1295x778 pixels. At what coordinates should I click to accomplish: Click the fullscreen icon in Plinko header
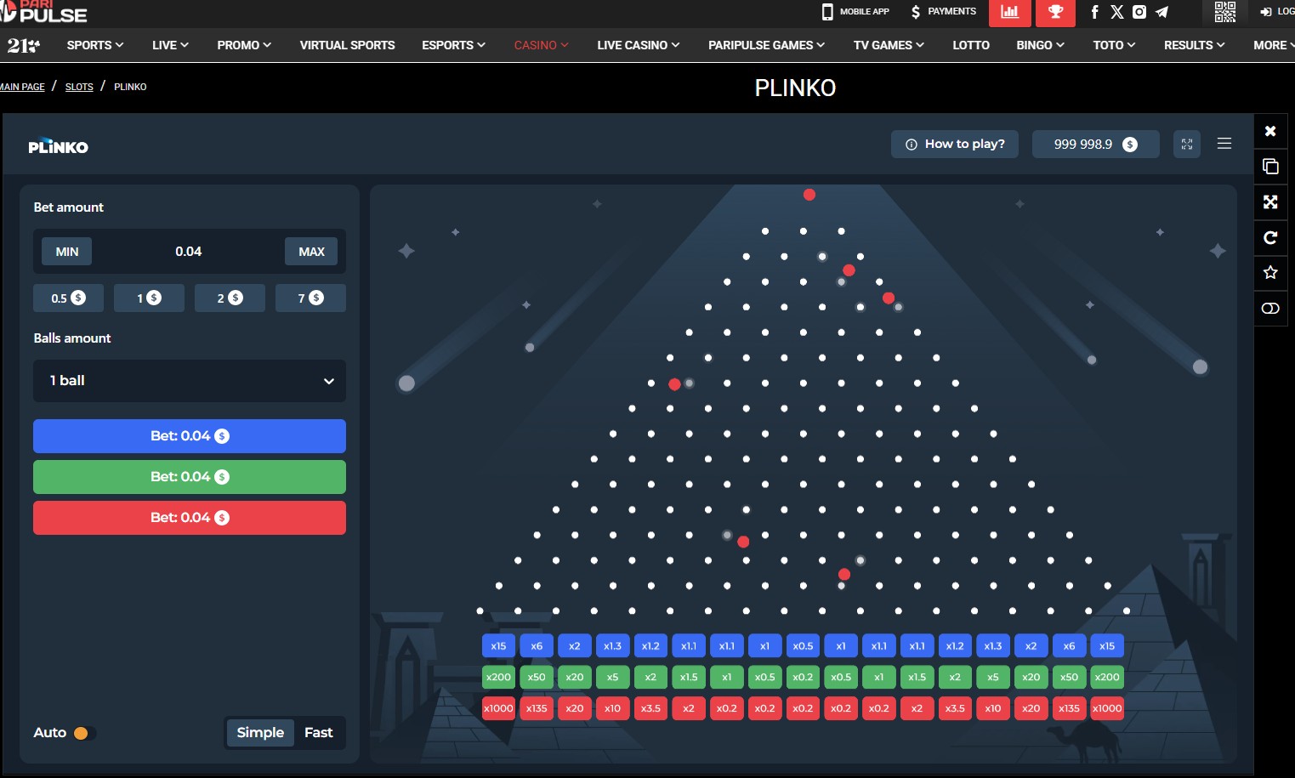click(x=1186, y=145)
